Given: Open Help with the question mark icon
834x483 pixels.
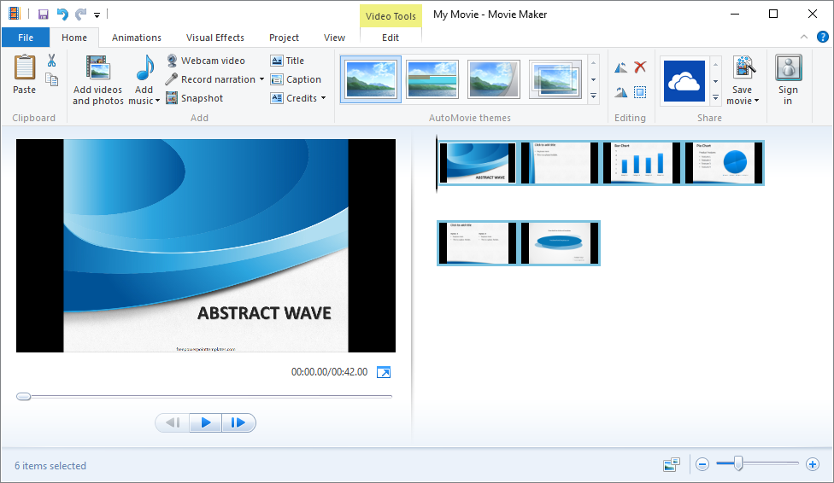Looking at the screenshot, I should [x=822, y=37].
